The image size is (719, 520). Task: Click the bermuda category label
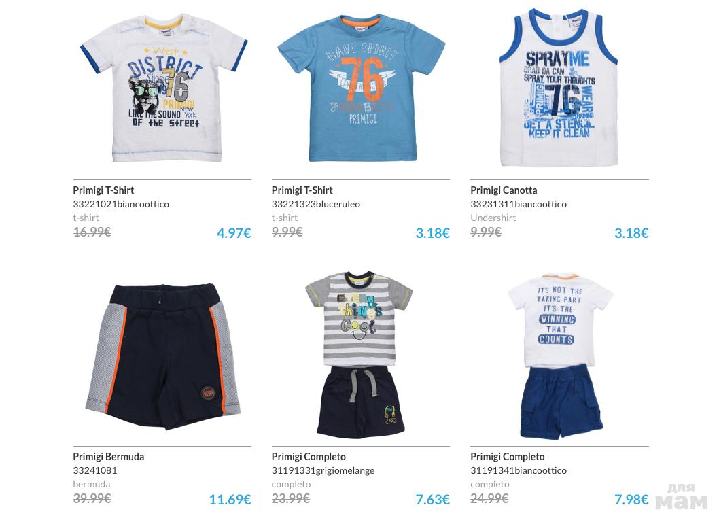click(x=91, y=484)
